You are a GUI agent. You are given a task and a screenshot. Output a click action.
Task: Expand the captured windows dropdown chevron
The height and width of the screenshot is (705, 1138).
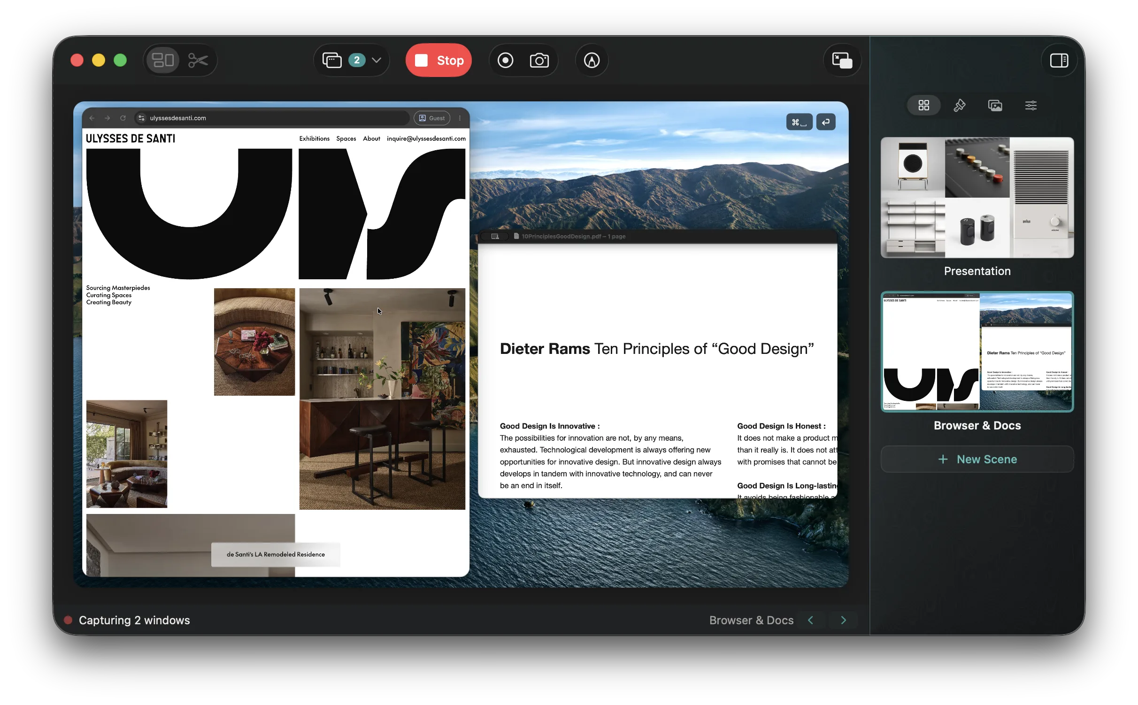point(377,60)
